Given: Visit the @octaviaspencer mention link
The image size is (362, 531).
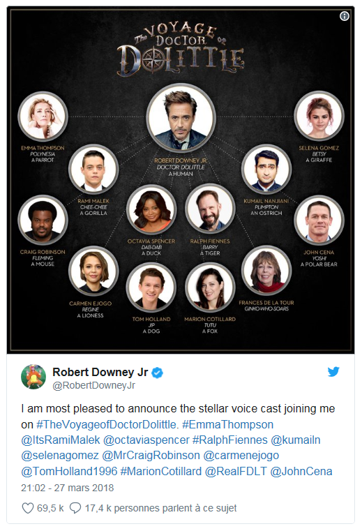Looking at the screenshot, I should coord(146,440).
